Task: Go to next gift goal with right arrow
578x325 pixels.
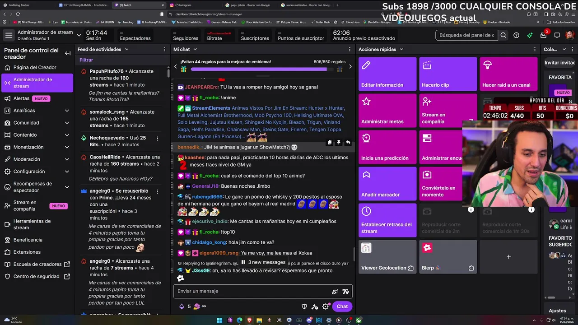Action: [x=350, y=66]
